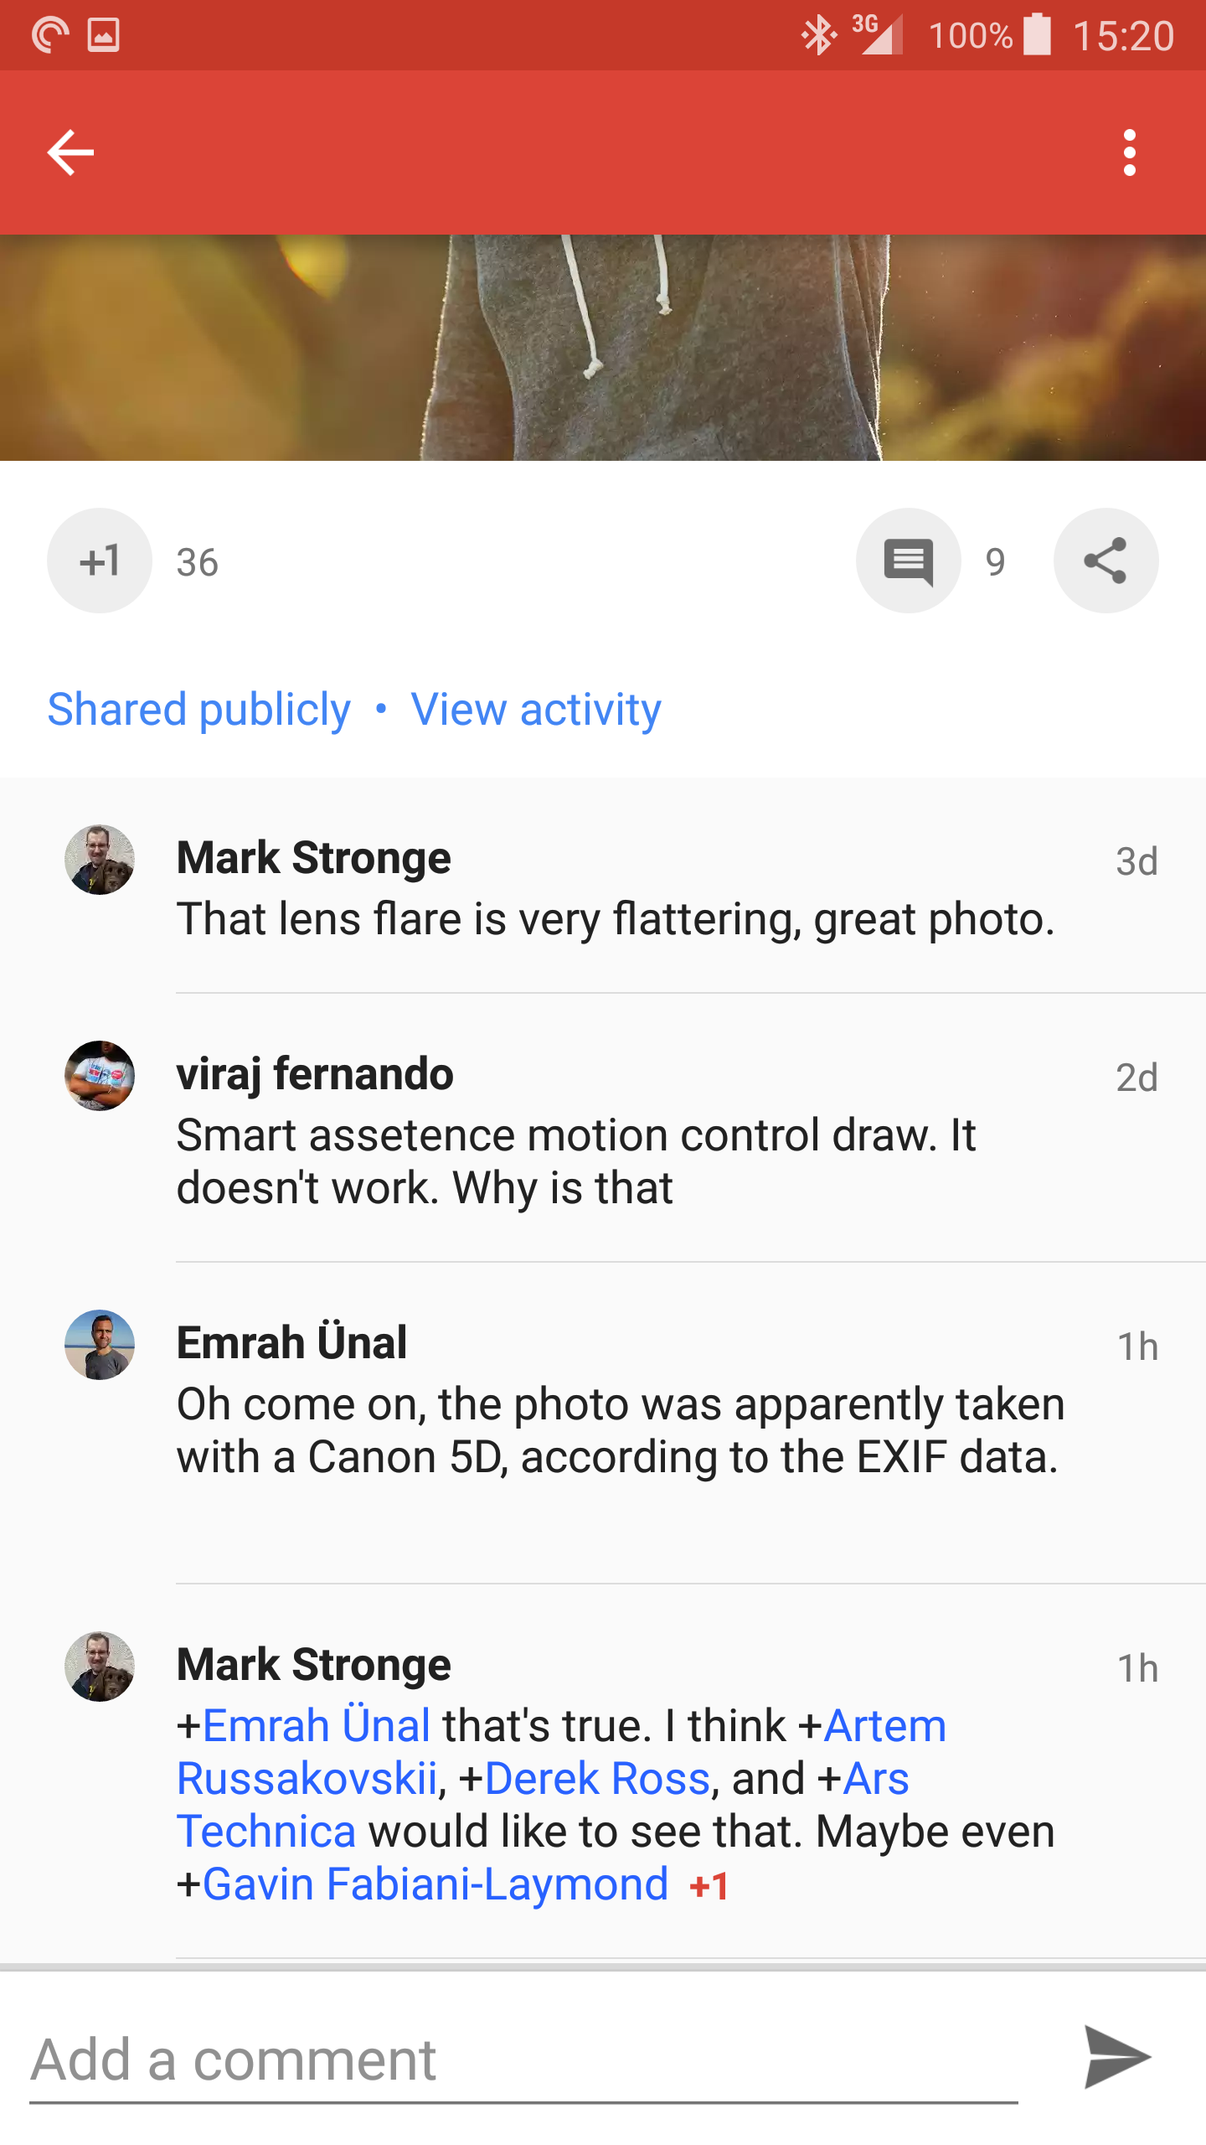Viewport: 1206px width, 2145px height.
Task: Tap Emrah Ünal's avatar
Action: 100,1345
